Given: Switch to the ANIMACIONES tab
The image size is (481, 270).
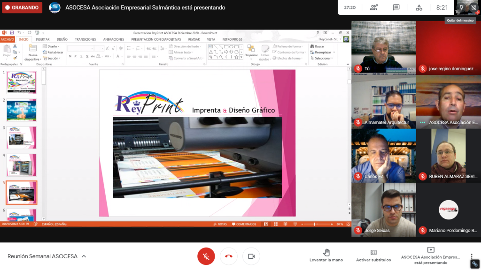Looking at the screenshot, I should tap(114, 39).
